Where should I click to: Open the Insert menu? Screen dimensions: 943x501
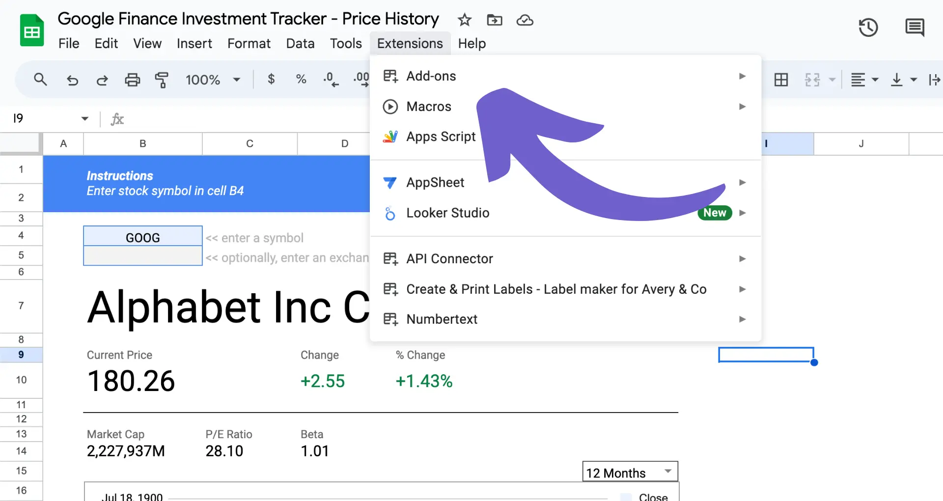coord(194,44)
